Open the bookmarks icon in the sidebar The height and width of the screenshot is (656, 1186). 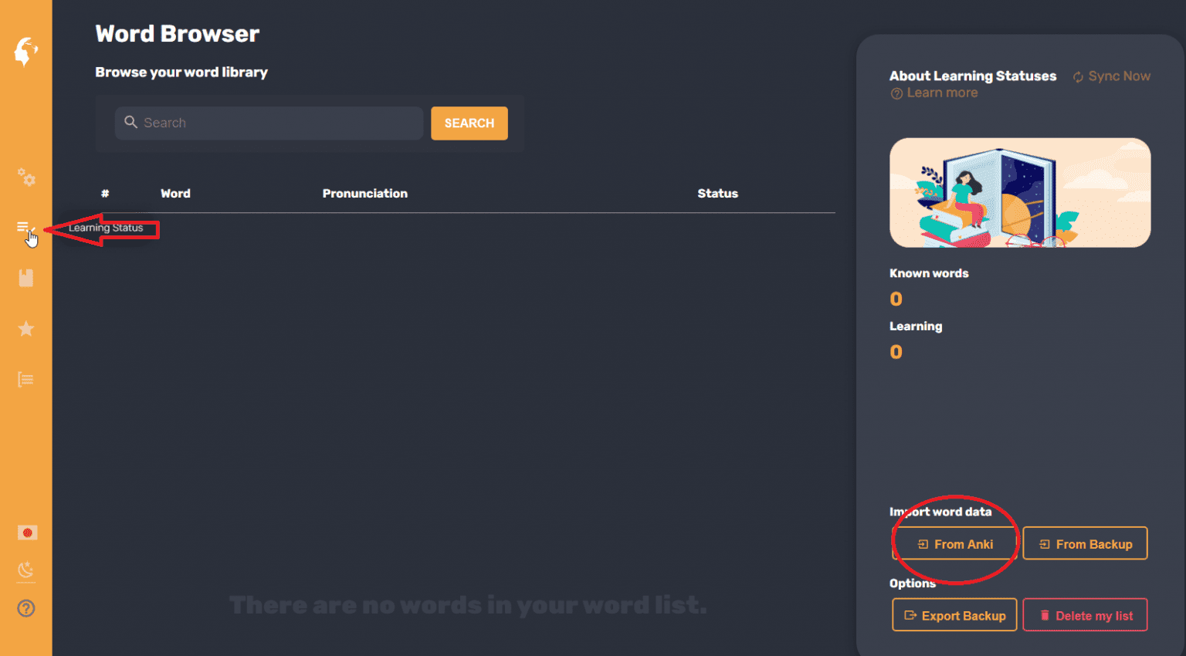[25, 277]
